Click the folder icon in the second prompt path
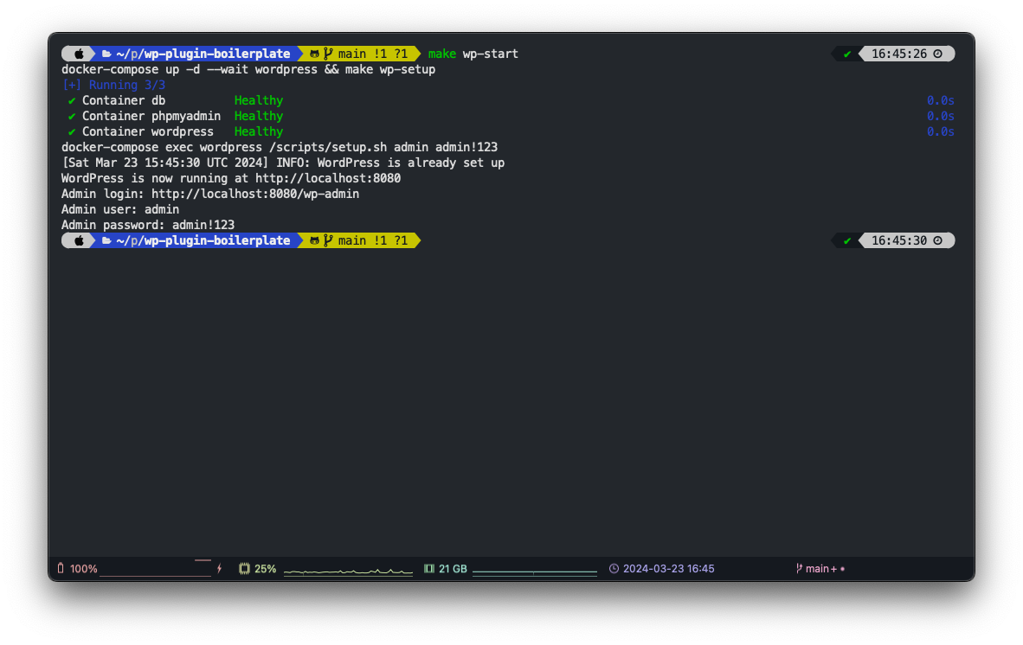 point(106,241)
